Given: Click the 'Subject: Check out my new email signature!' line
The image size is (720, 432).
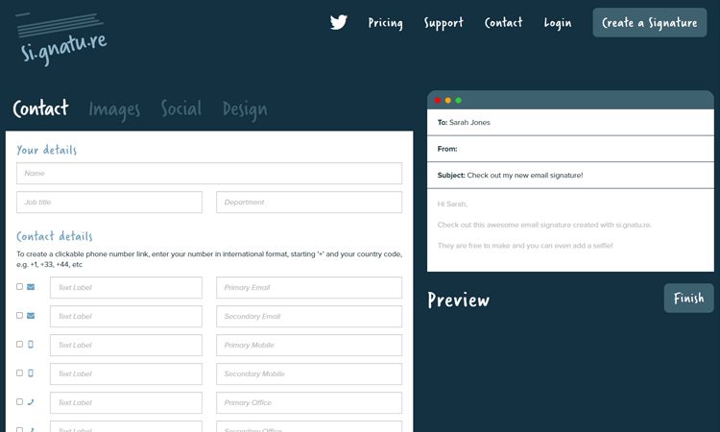Looking at the screenshot, I should pos(510,176).
